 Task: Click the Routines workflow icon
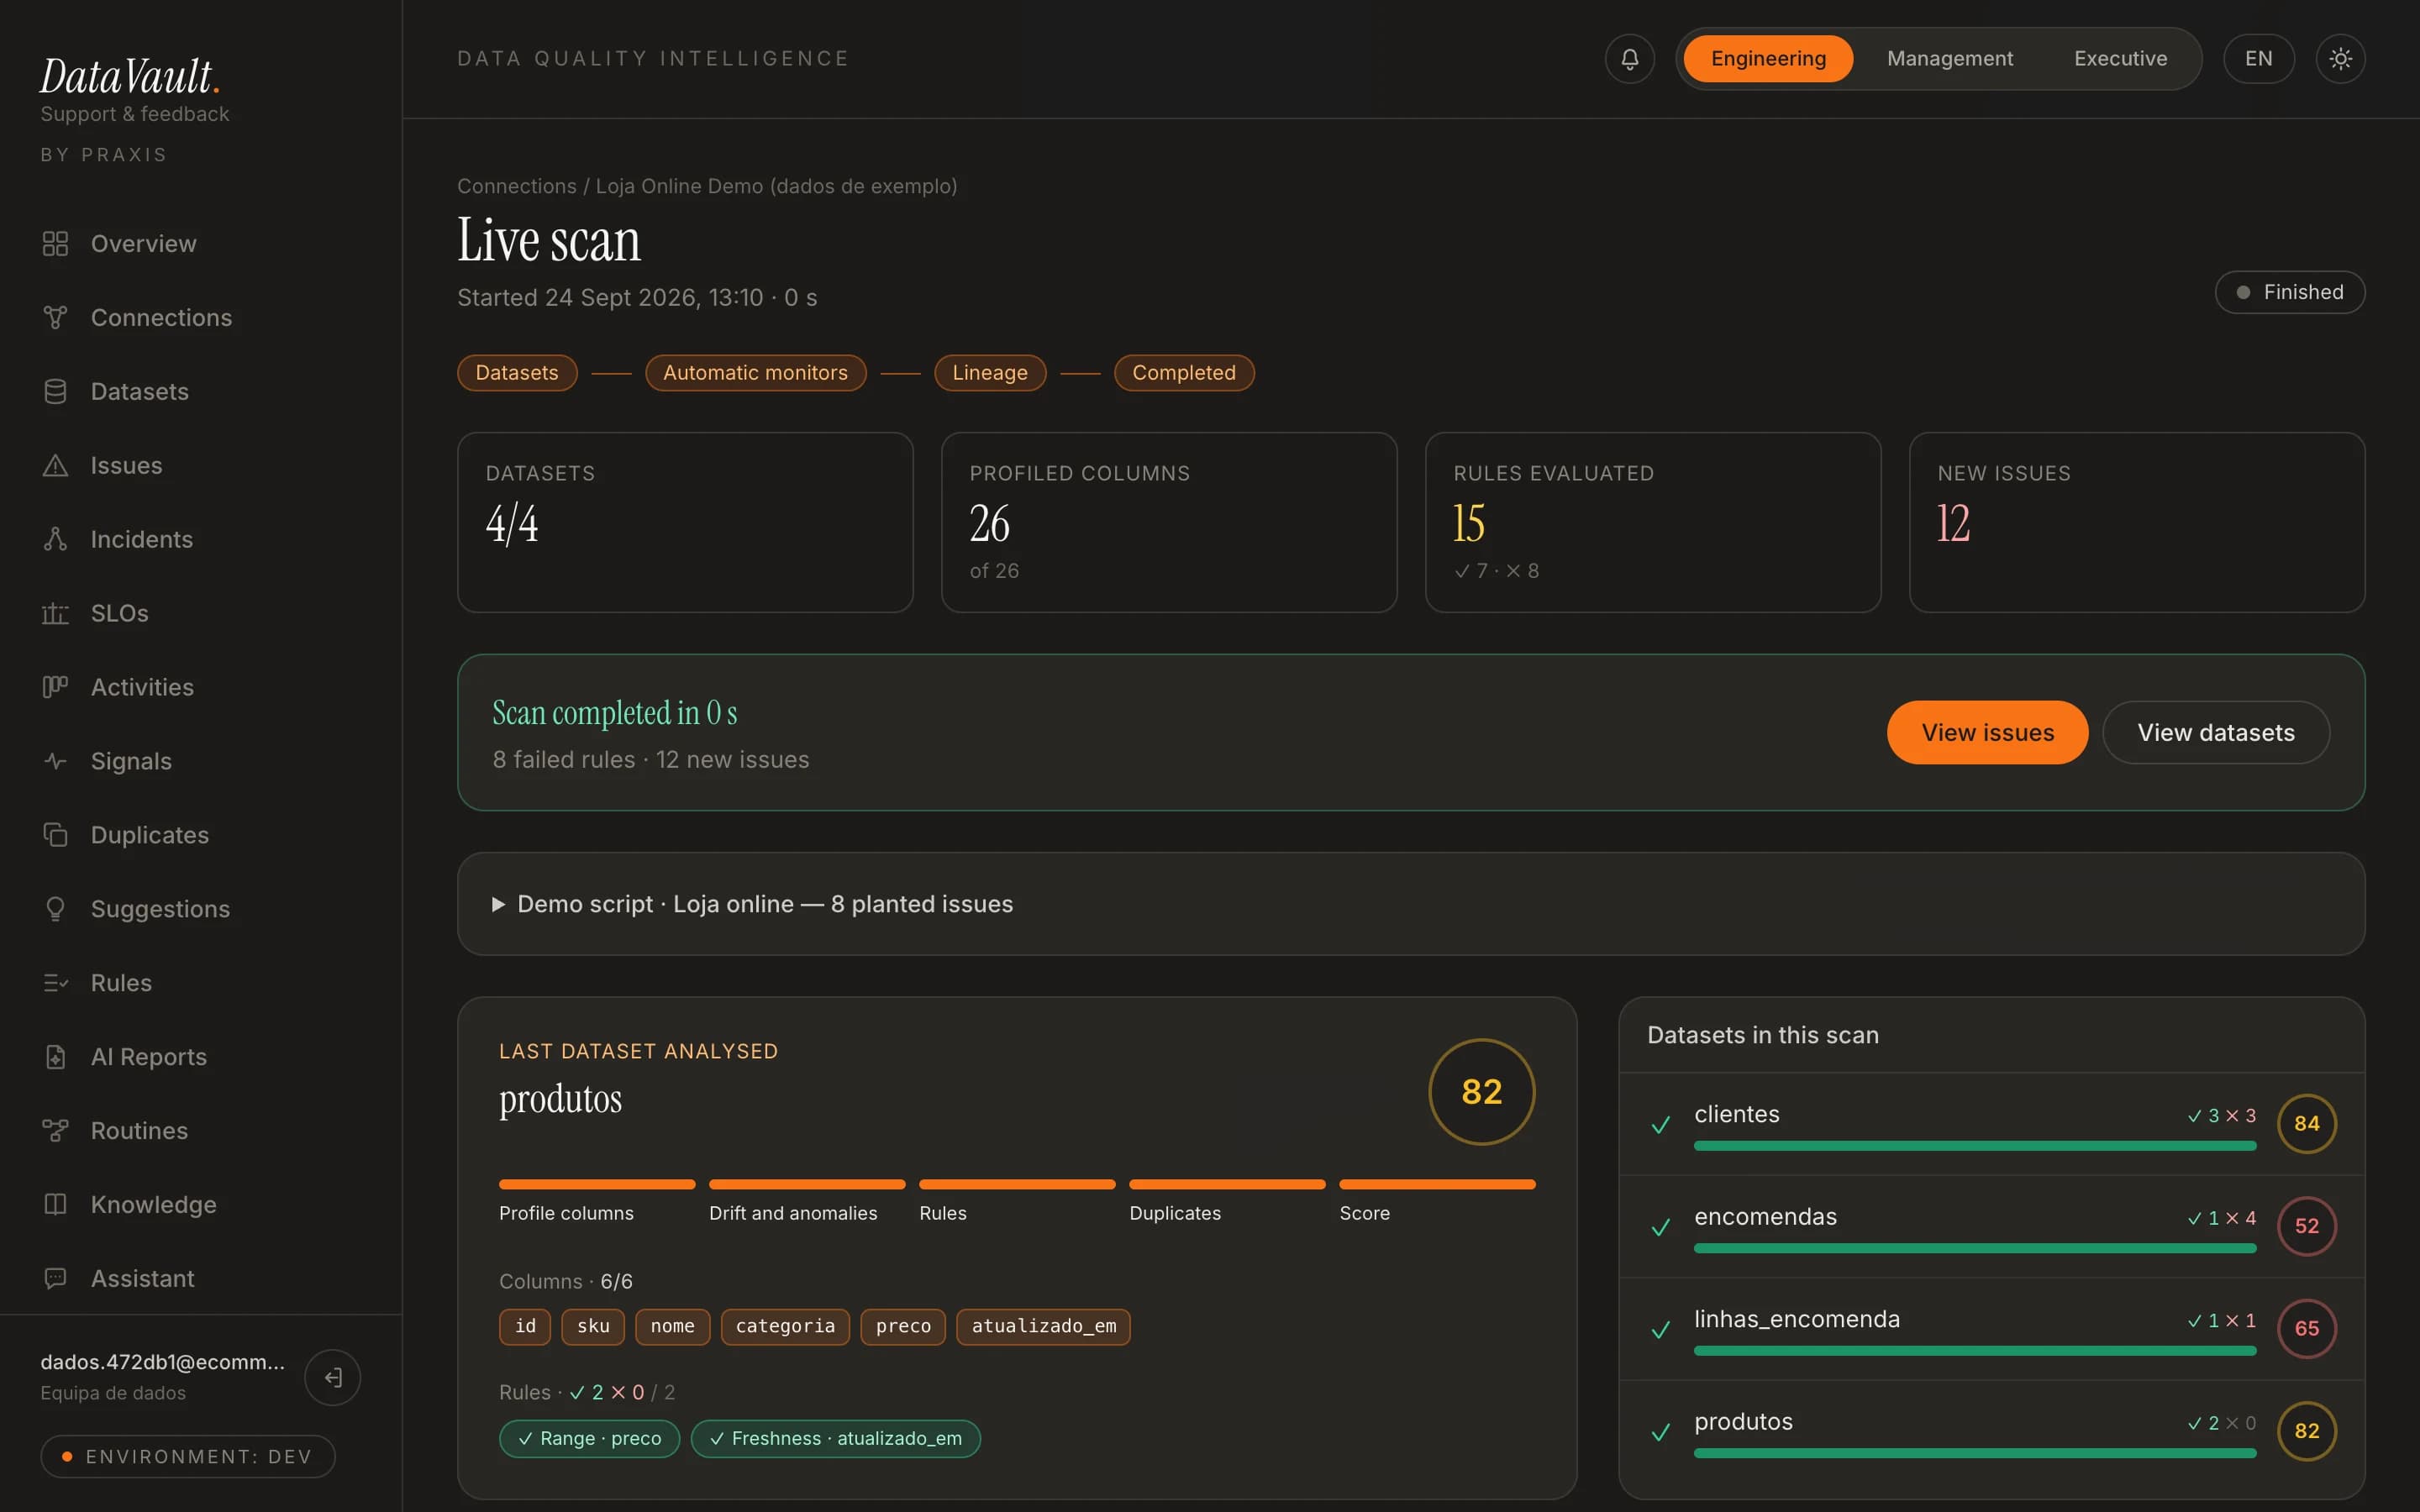coord(55,1131)
